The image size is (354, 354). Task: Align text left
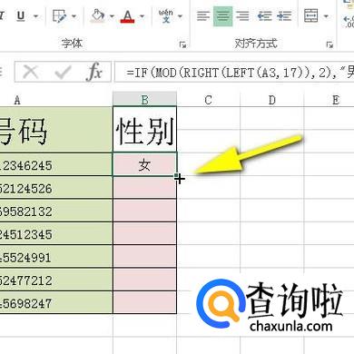[x=203, y=16]
